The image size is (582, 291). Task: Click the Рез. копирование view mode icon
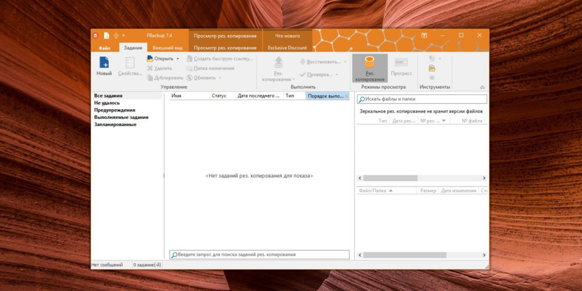pyautogui.click(x=369, y=63)
